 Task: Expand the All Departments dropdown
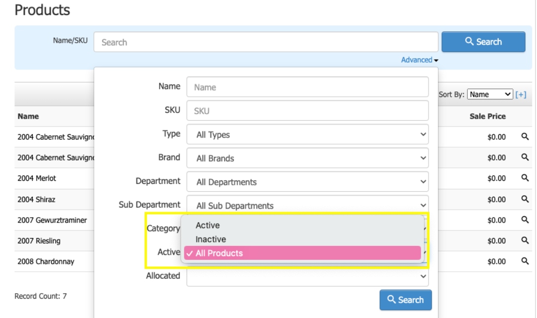point(307,182)
